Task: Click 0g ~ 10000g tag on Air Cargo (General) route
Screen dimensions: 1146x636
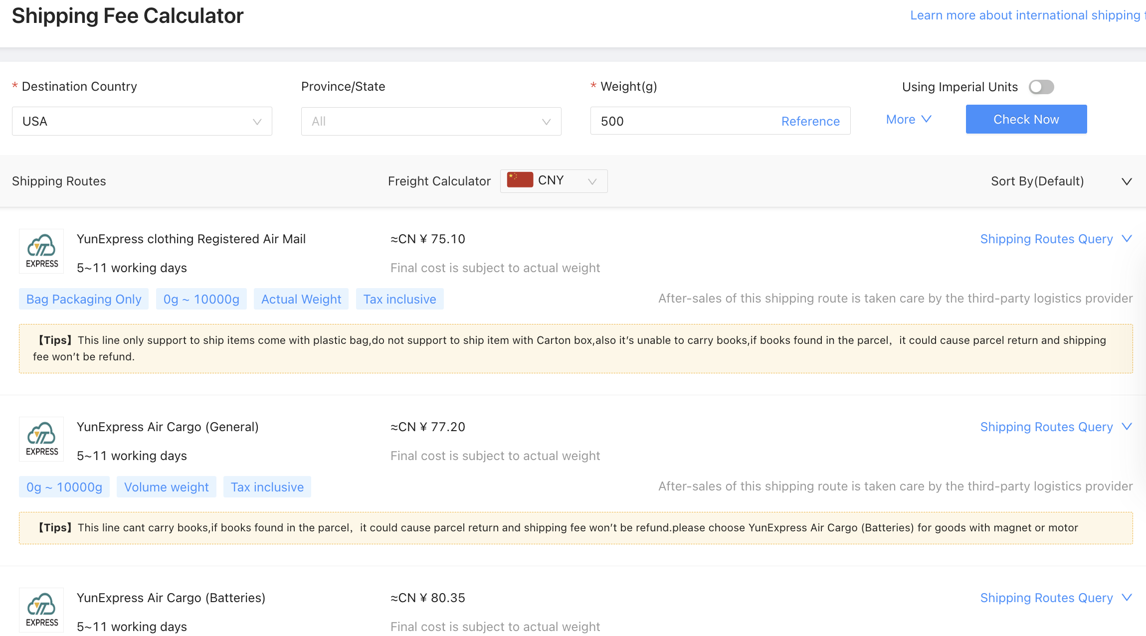Action: pyautogui.click(x=64, y=487)
